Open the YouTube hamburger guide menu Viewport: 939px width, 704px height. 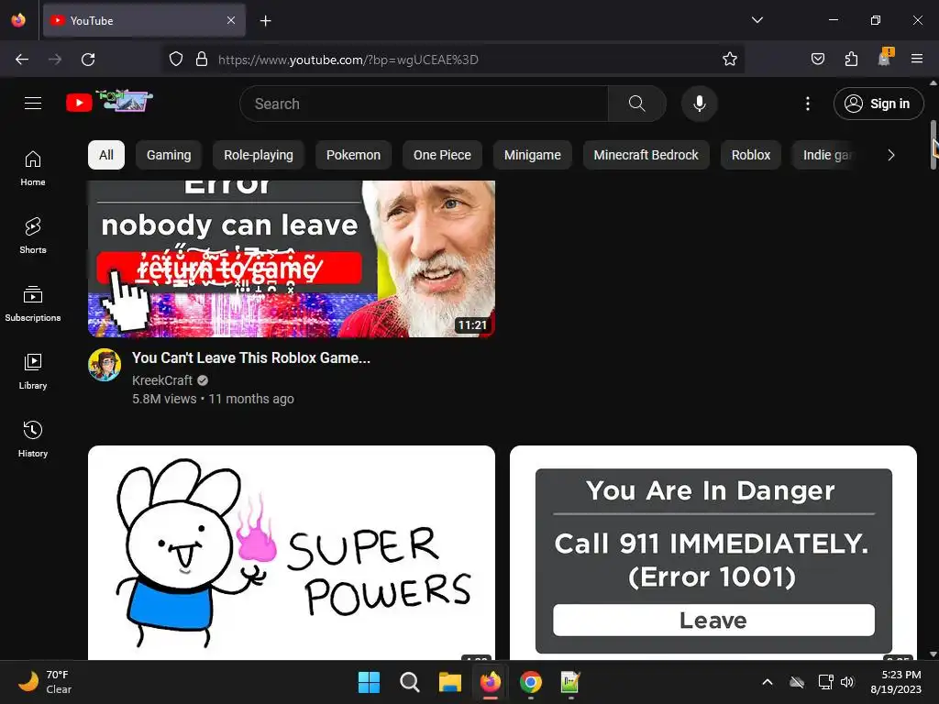click(33, 103)
